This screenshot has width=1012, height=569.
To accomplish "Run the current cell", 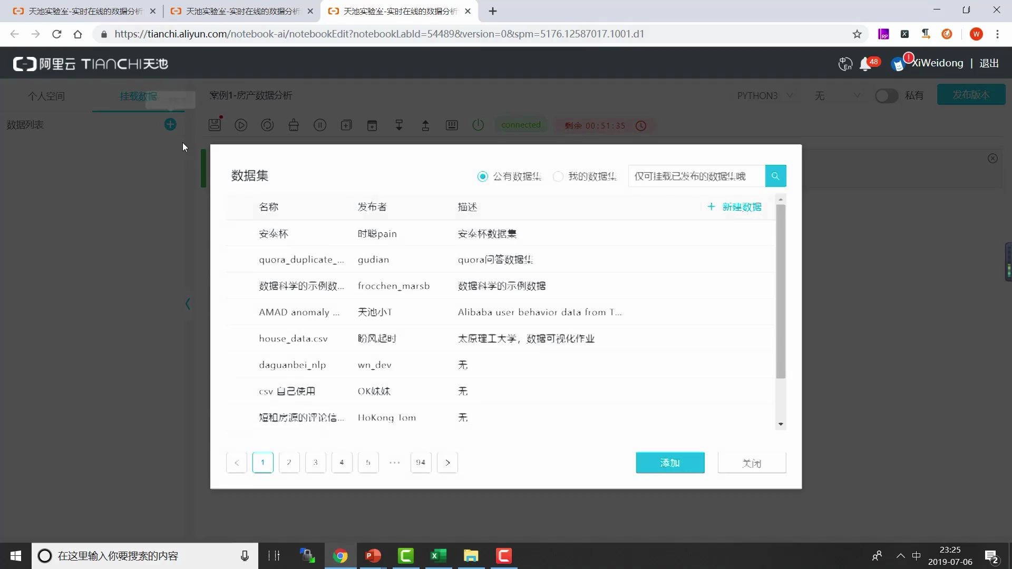I will tap(241, 125).
